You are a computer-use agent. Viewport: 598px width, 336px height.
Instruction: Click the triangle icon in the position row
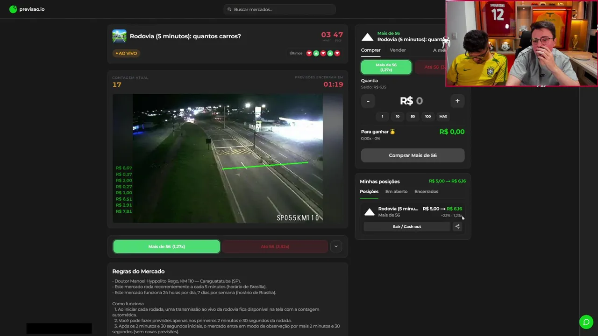pos(370,212)
